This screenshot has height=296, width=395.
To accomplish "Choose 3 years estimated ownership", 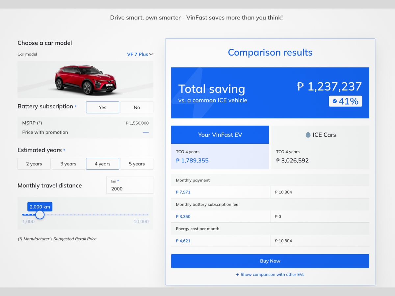I will click(x=68, y=164).
